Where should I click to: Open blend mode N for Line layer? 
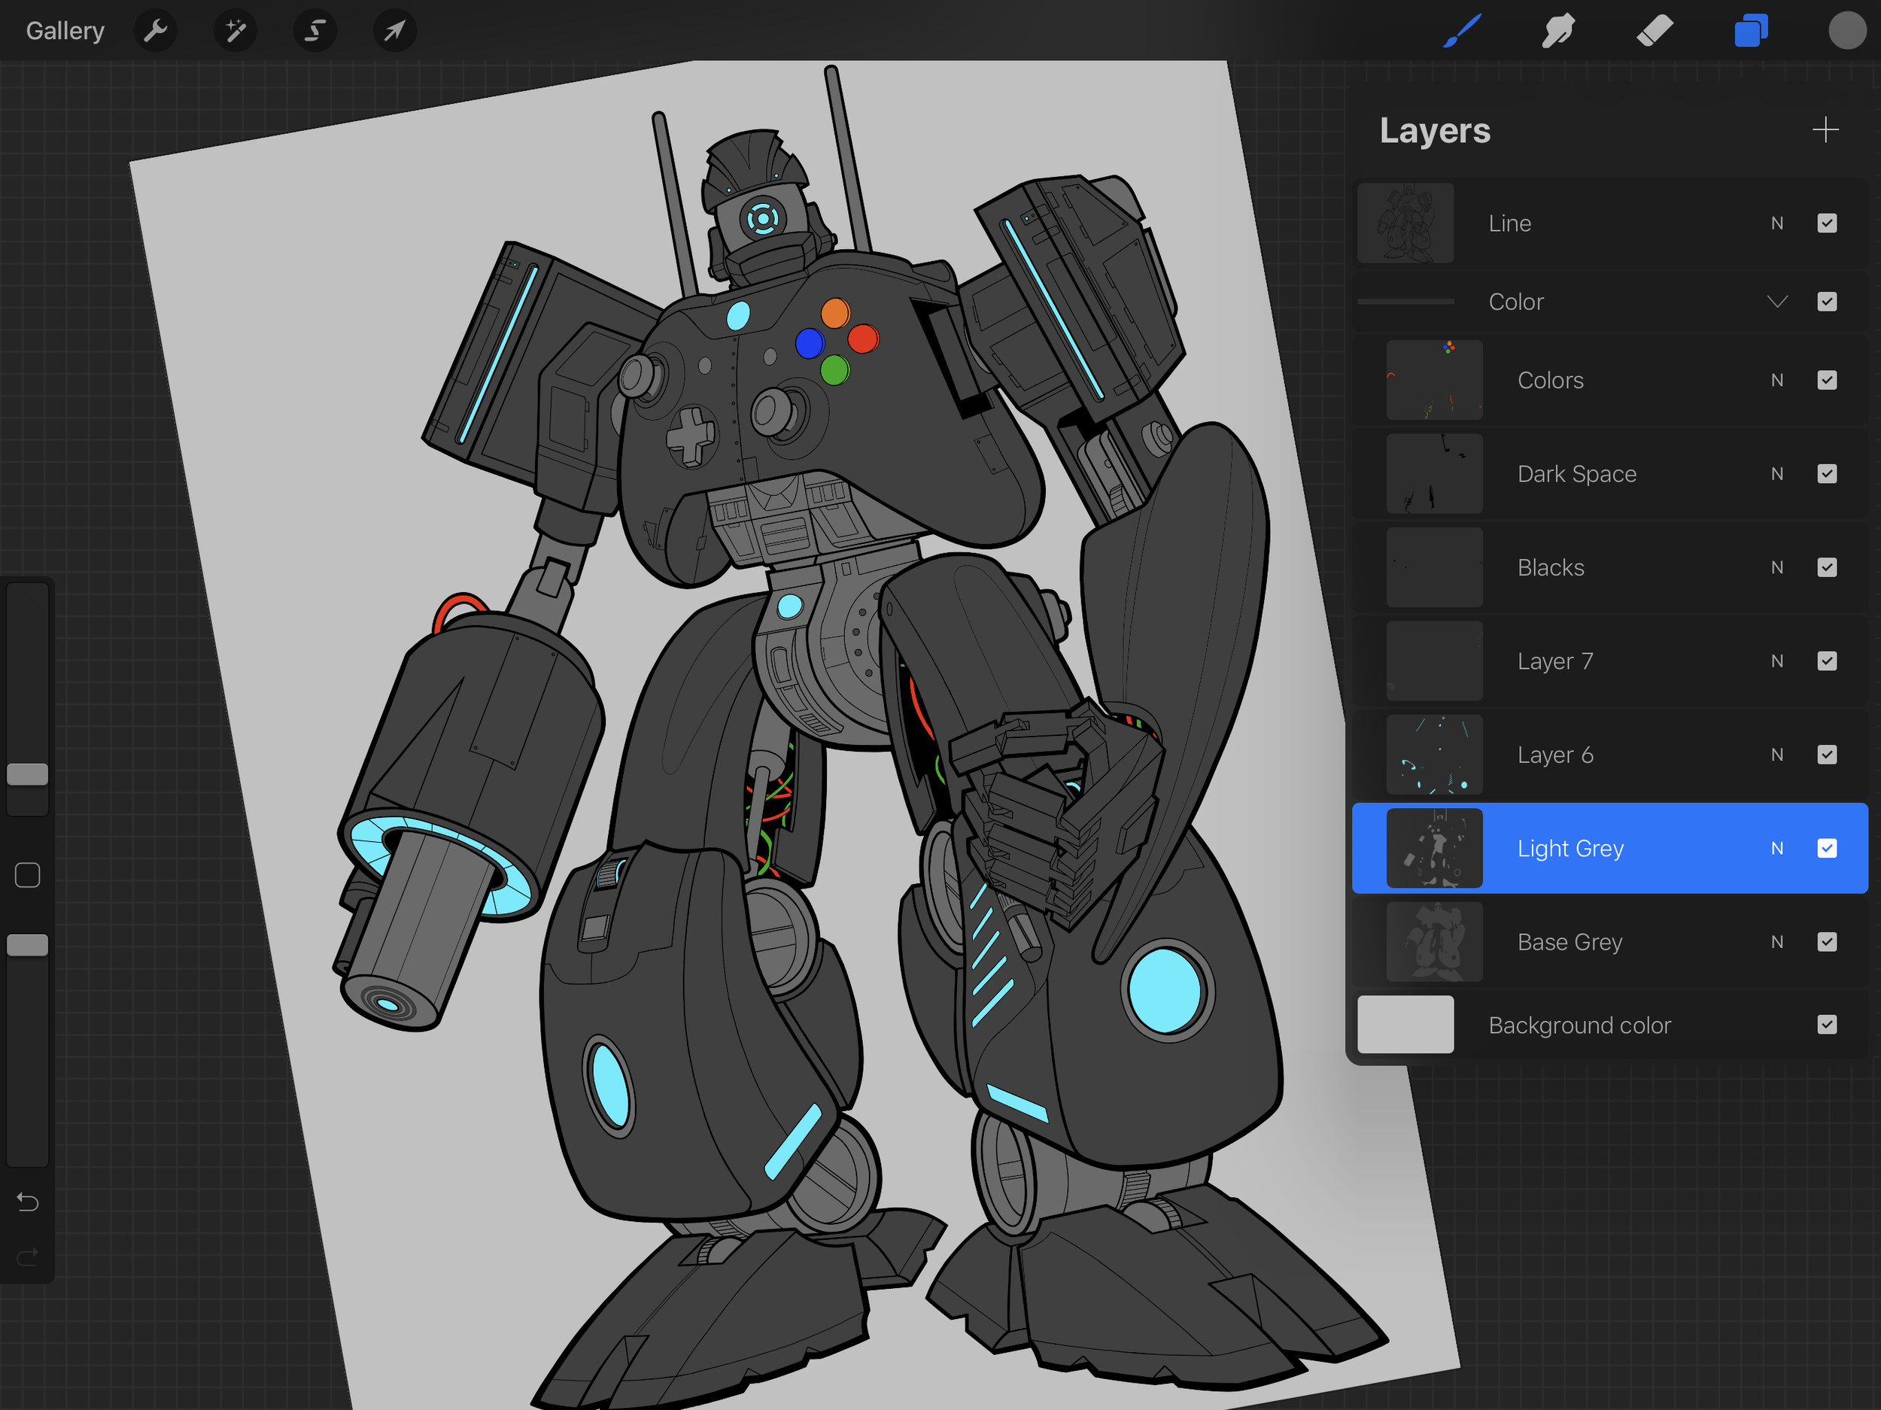(1777, 223)
